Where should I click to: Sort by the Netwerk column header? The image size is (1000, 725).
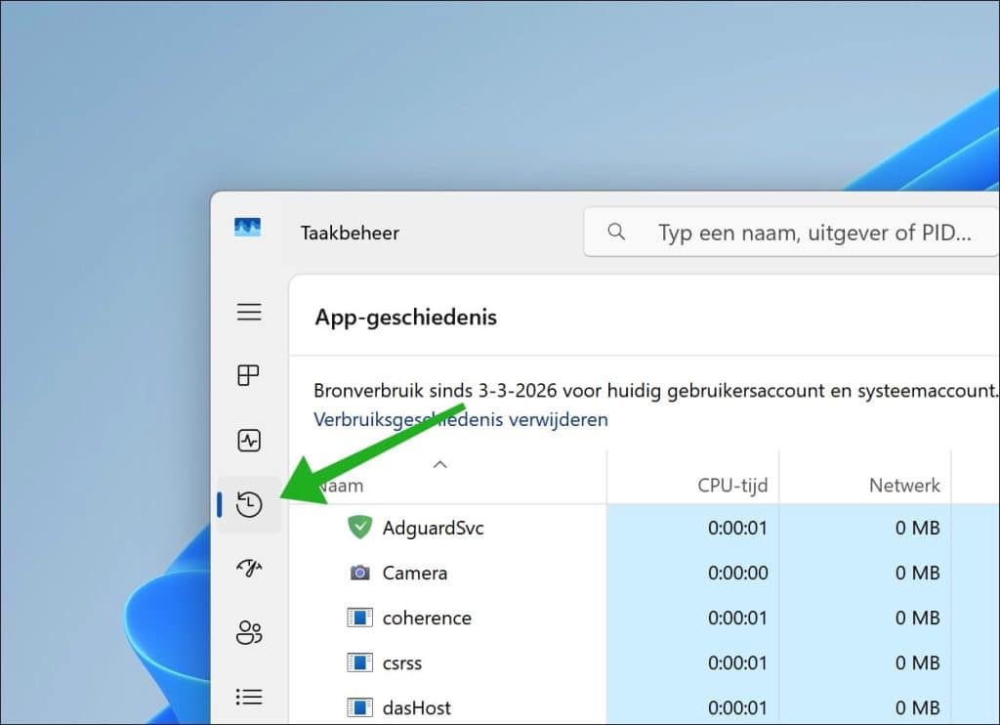point(903,485)
